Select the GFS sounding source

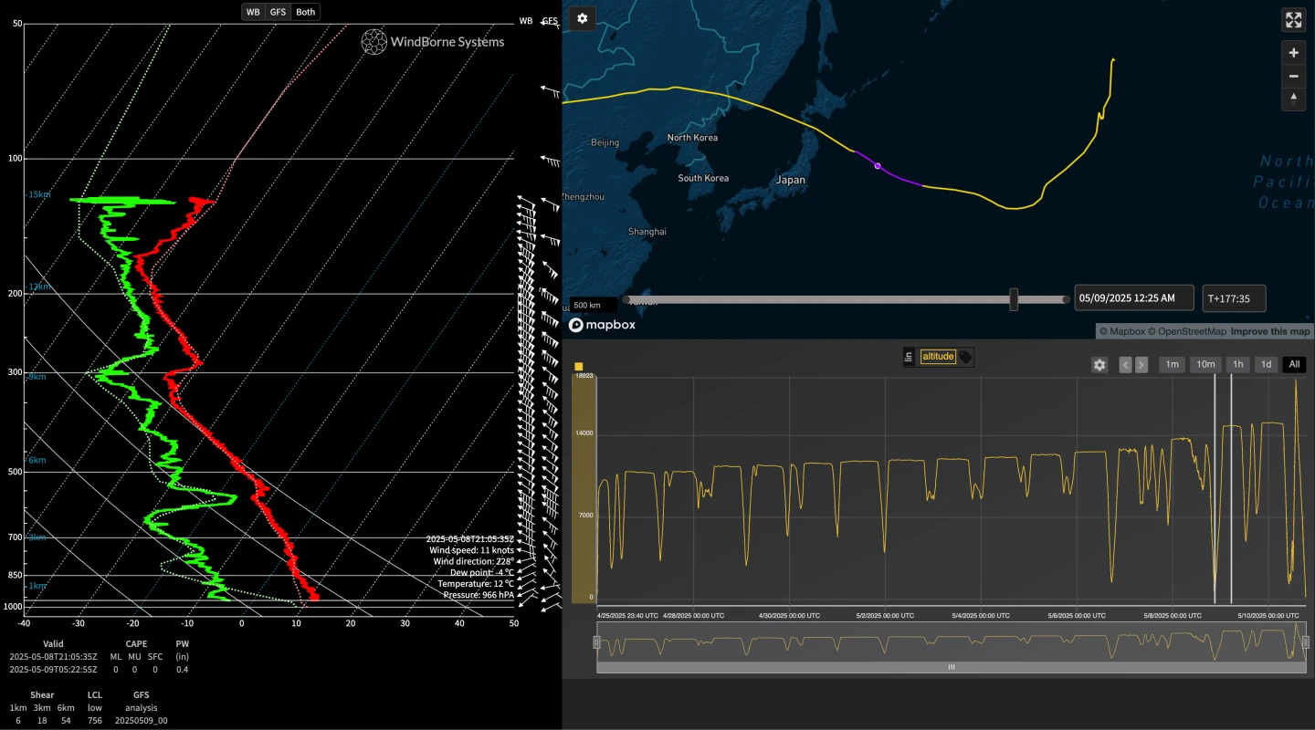pyautogui.click(x=277, y=12)
